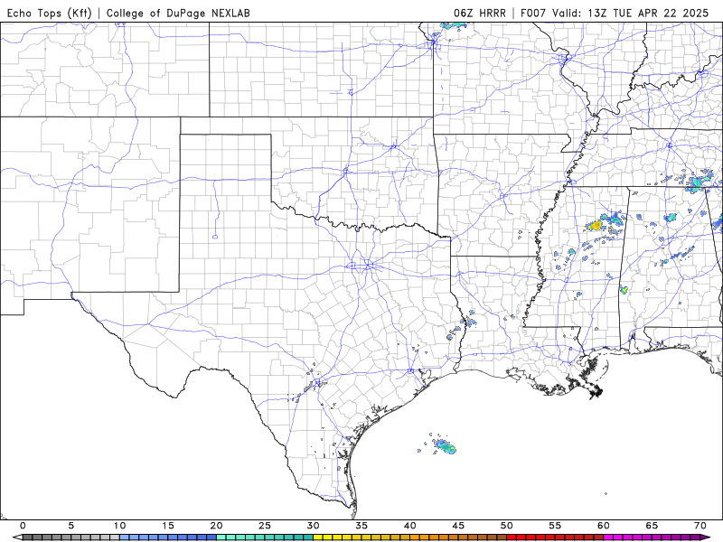Click the color bar label "15"
Image resolution: width=723 pixels, height=542 pixels.
click(x=168, y=526)
